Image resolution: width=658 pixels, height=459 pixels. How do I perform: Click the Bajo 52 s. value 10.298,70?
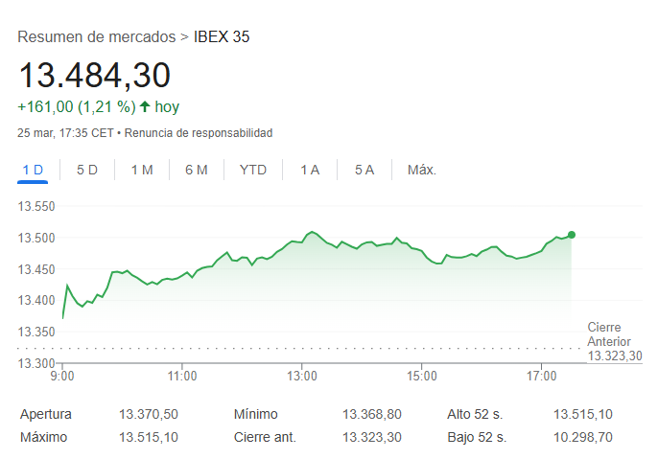click(582, 437)
